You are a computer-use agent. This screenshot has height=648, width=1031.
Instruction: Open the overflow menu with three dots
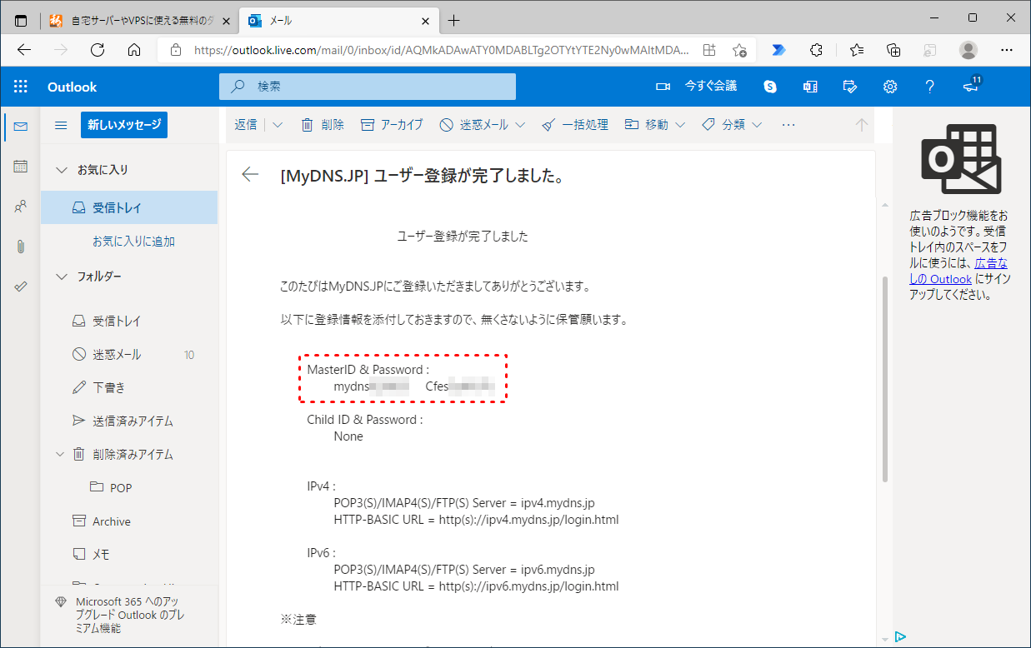tap(788, 124)
